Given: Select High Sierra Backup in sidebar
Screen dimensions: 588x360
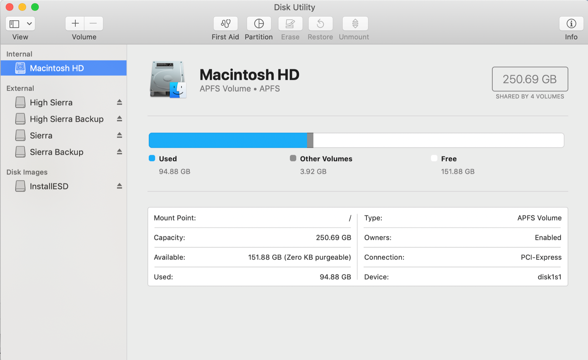Looking at the screenshot, I should pos(66,119).
